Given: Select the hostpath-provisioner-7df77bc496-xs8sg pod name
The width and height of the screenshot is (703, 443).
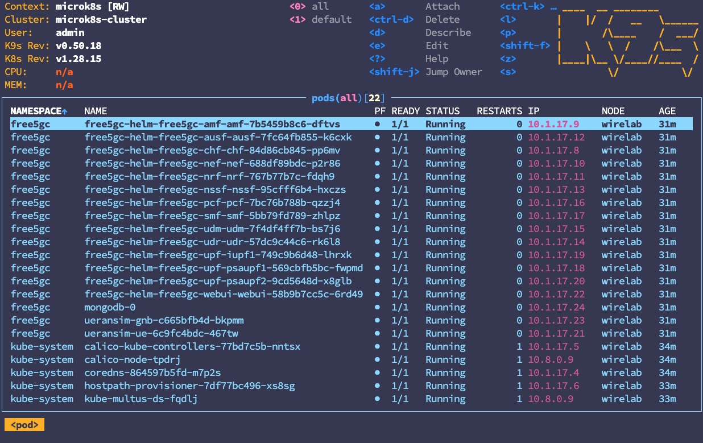Looking at the screenshot, I should pyautogui.click(x=189, y=386).
